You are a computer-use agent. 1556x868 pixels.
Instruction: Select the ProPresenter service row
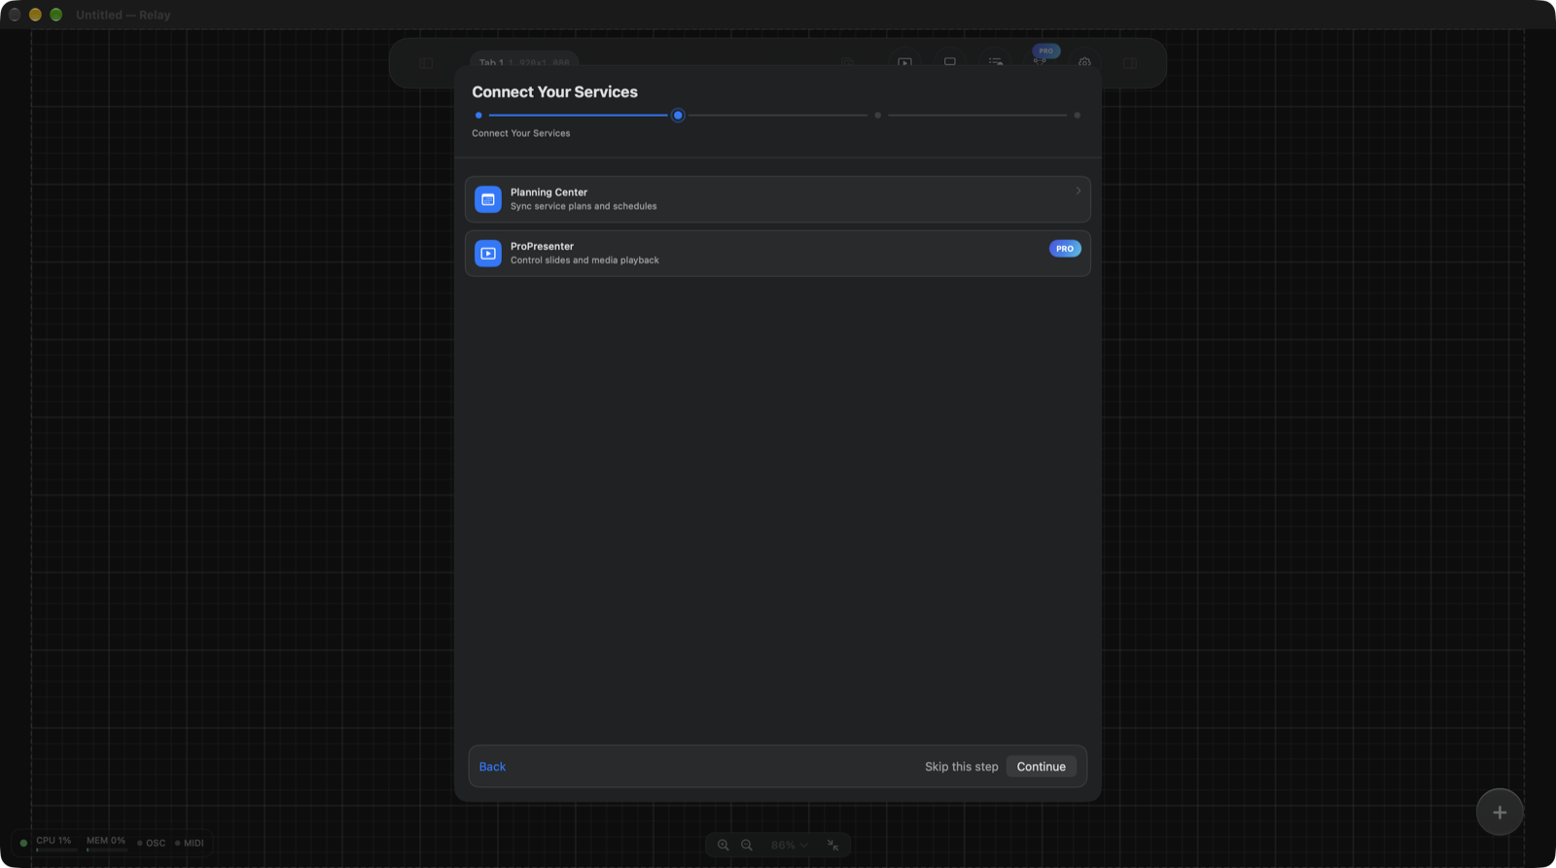tap(777, 254)
